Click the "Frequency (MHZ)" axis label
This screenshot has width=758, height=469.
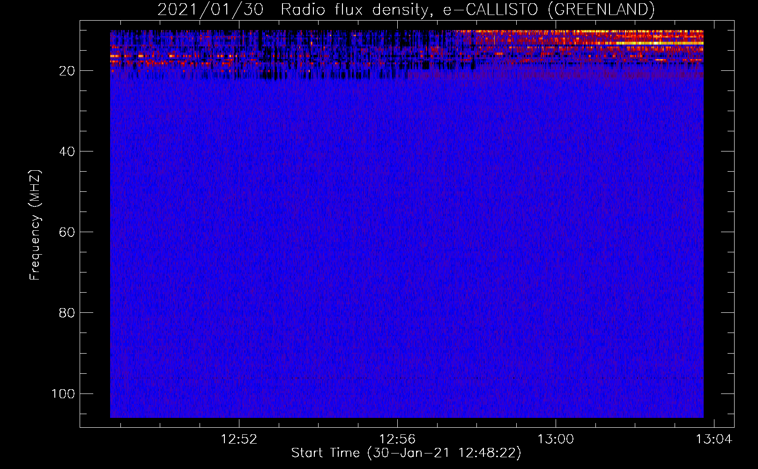(35, 225)
